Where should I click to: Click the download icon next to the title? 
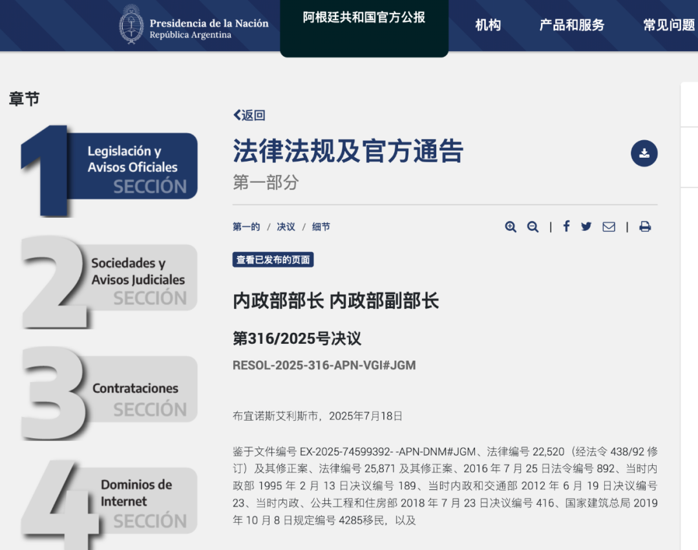644,153
